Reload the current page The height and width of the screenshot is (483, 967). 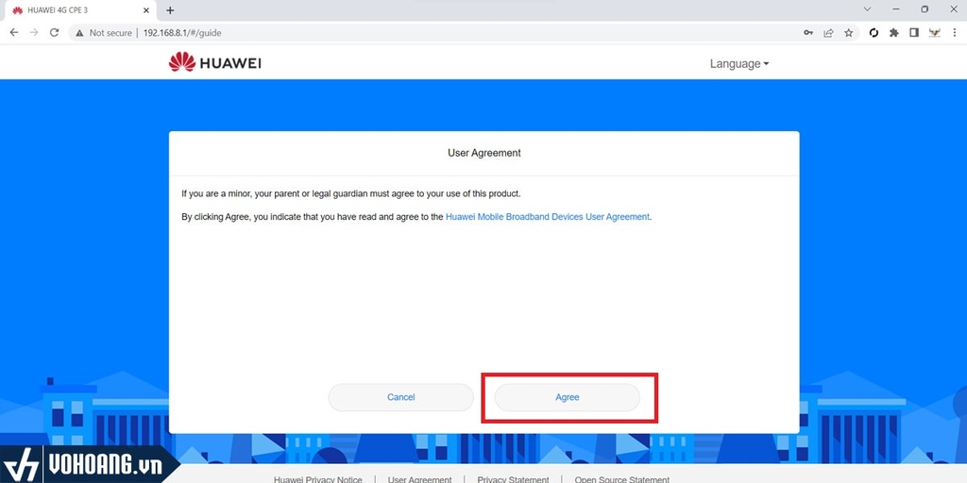coord(54,33)
